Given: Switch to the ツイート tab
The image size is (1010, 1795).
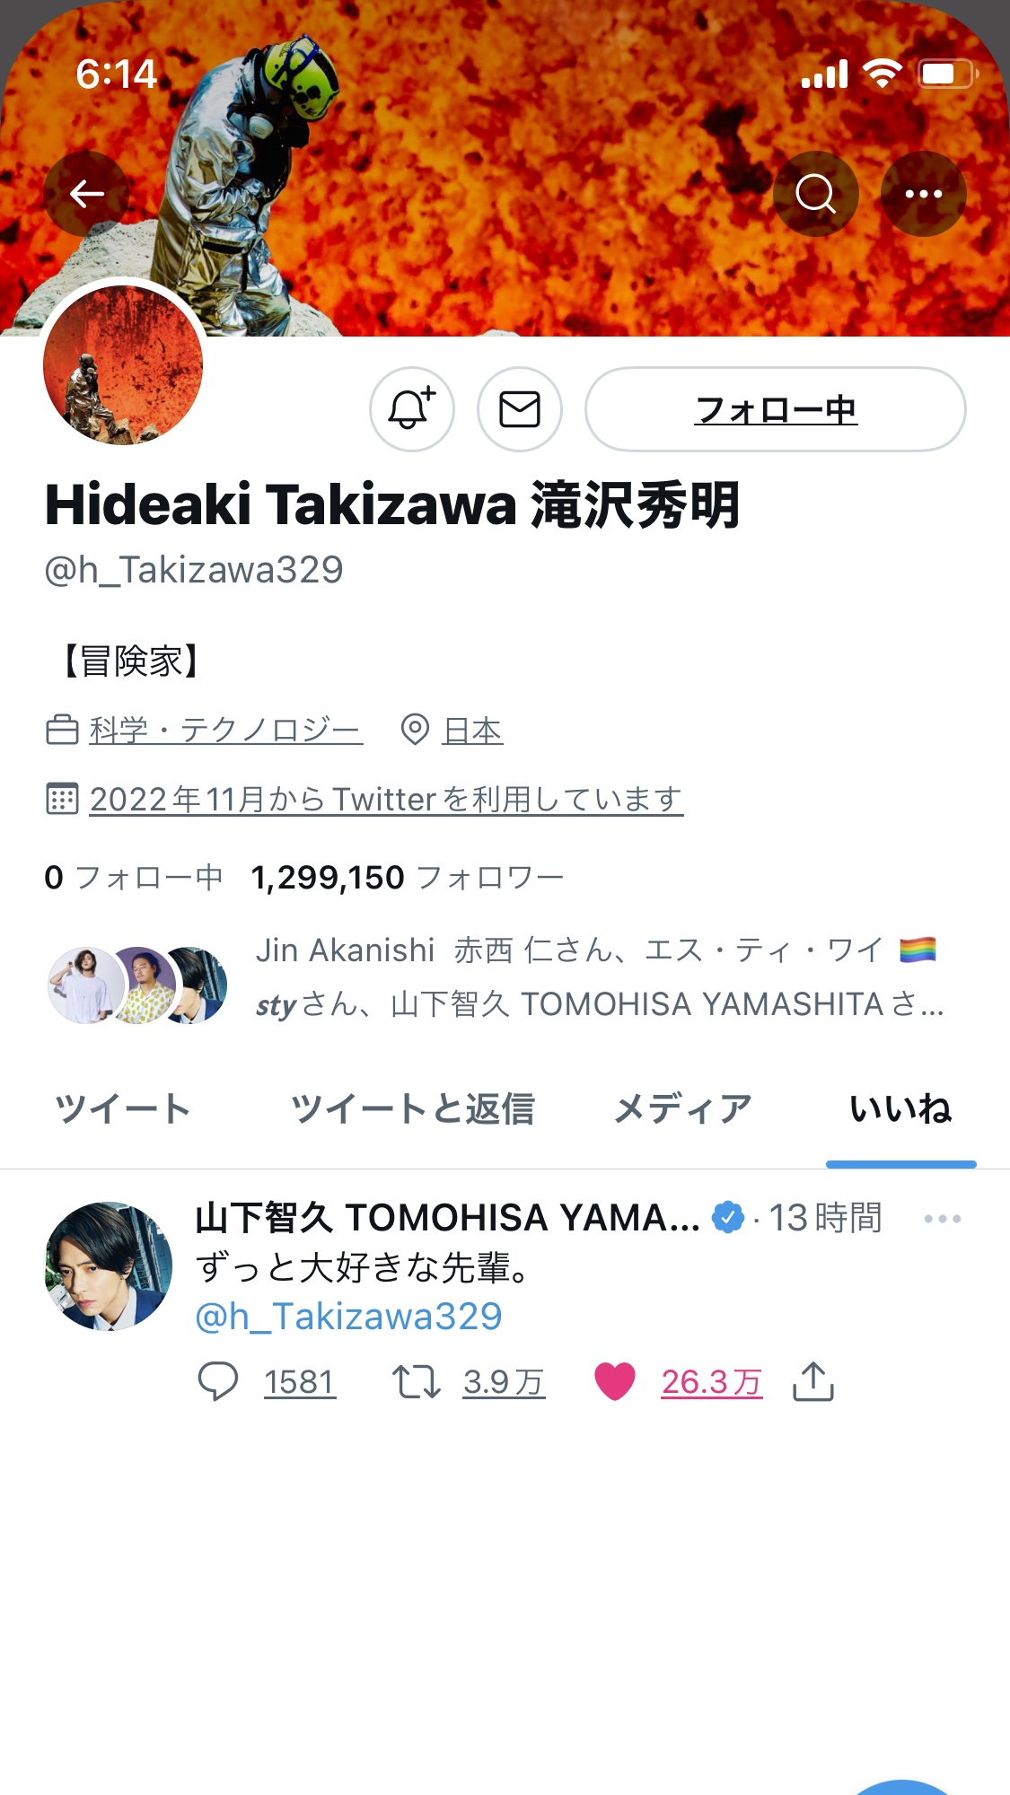Looking at the screenshot, I should click(123, 1108).
